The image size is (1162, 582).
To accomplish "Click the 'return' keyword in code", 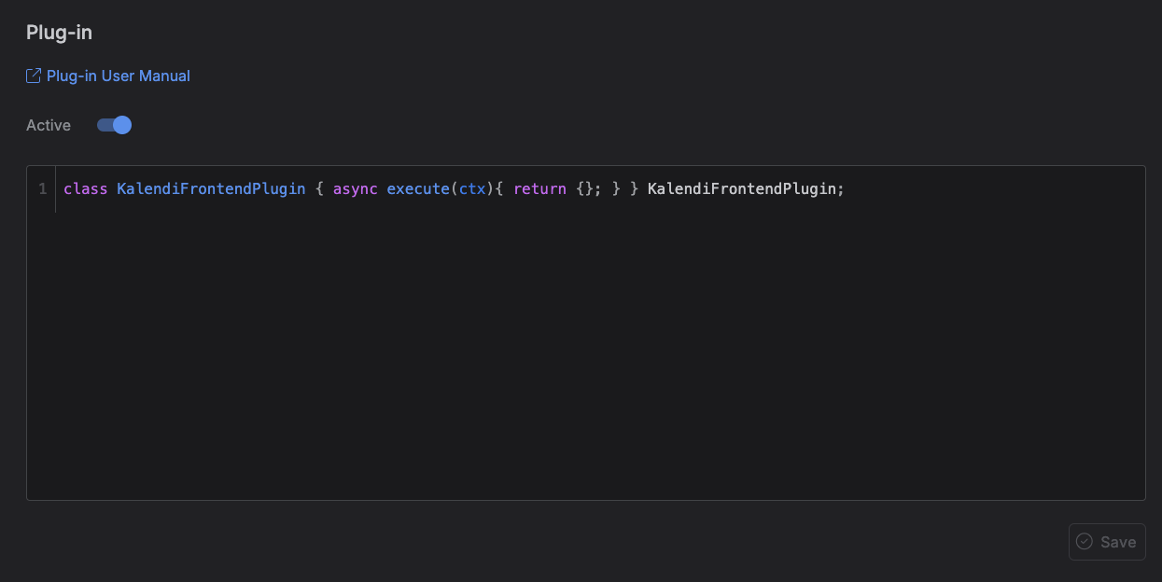I will click(x=539, y=188).
